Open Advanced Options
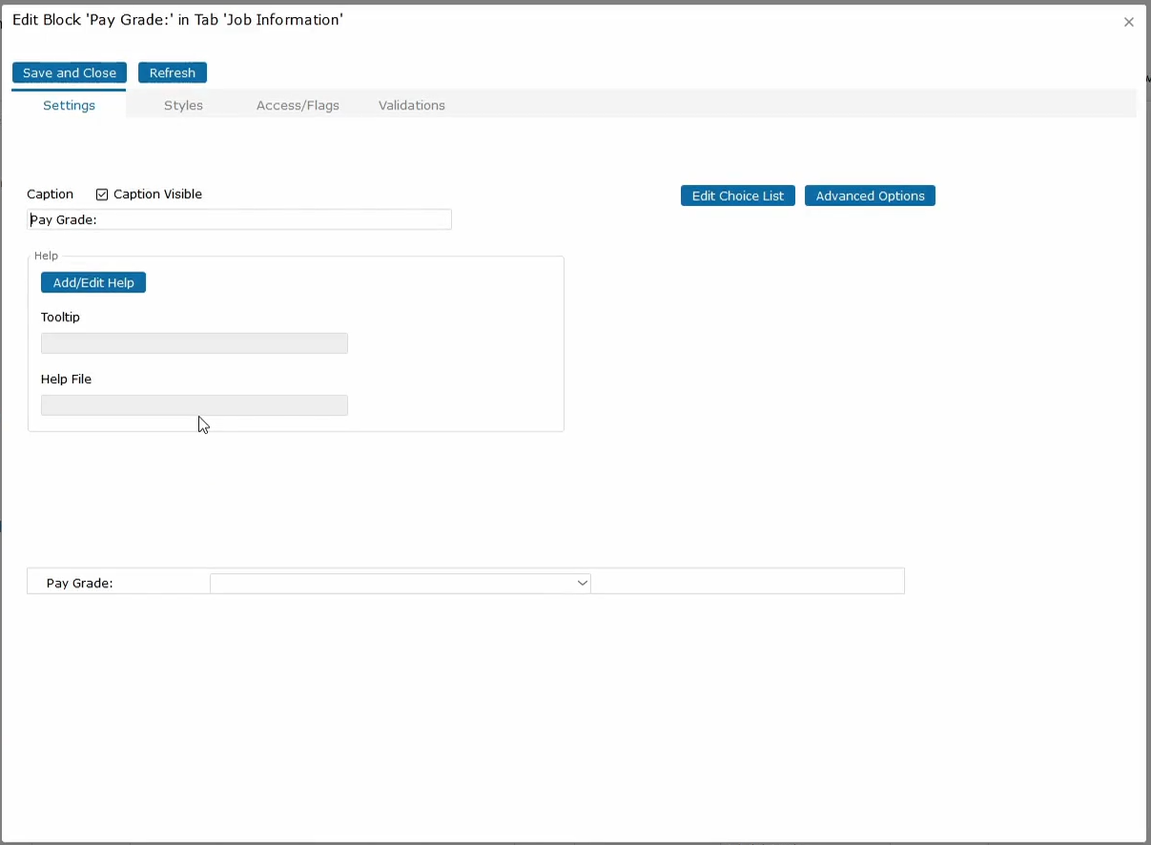Viewport: 1151px width, 845px height. pyautogui.click(x=870, y=196)
